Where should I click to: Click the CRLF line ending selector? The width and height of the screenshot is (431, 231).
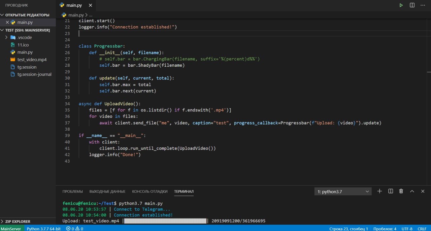pos(422,229)
